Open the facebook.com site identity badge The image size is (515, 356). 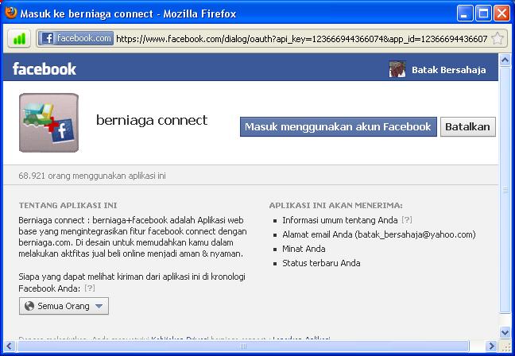76,38
